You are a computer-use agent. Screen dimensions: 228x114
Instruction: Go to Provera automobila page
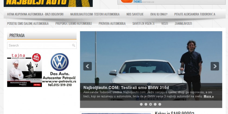112,23
